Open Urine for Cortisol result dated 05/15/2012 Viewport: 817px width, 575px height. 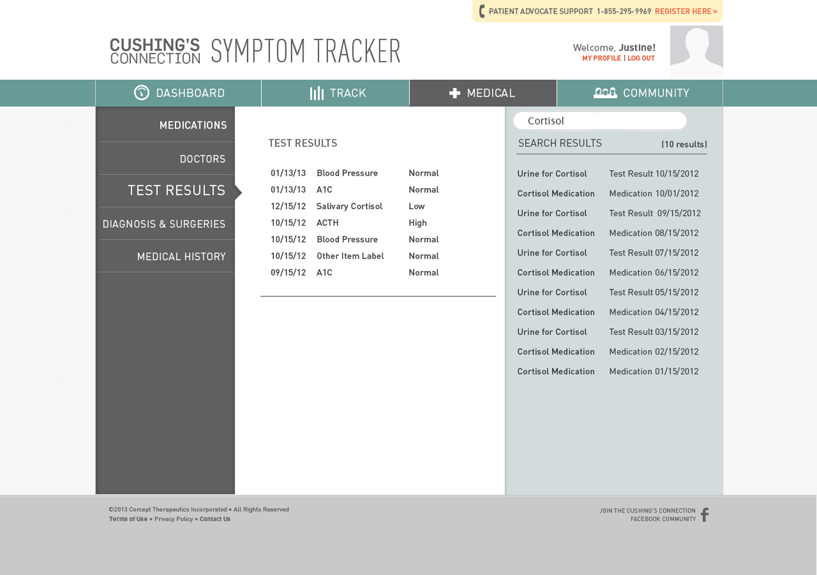pos(608,292)
